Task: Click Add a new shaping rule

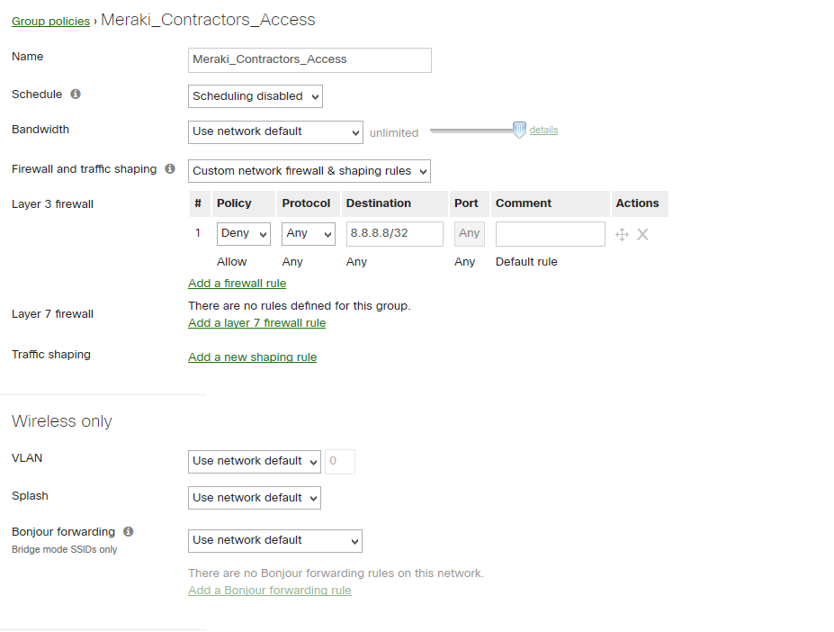Action: coord(252,357)
